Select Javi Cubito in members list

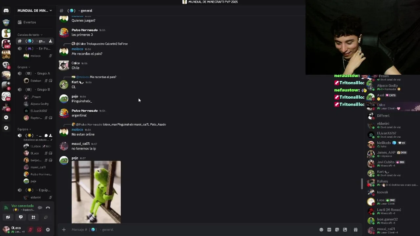click(393, 164)
